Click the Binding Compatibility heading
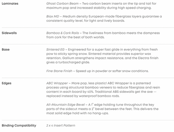174x132 pixels. pos(19,125)
